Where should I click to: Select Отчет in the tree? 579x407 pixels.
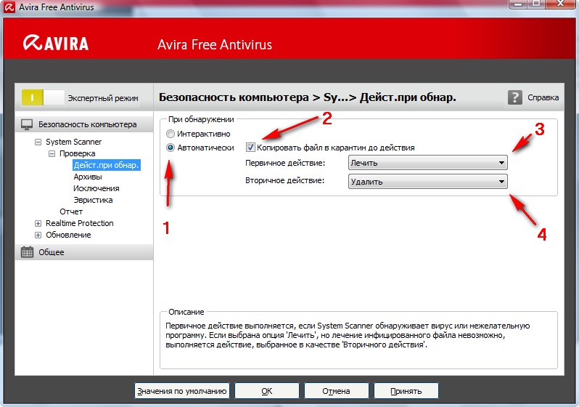(x=71, y=211)
